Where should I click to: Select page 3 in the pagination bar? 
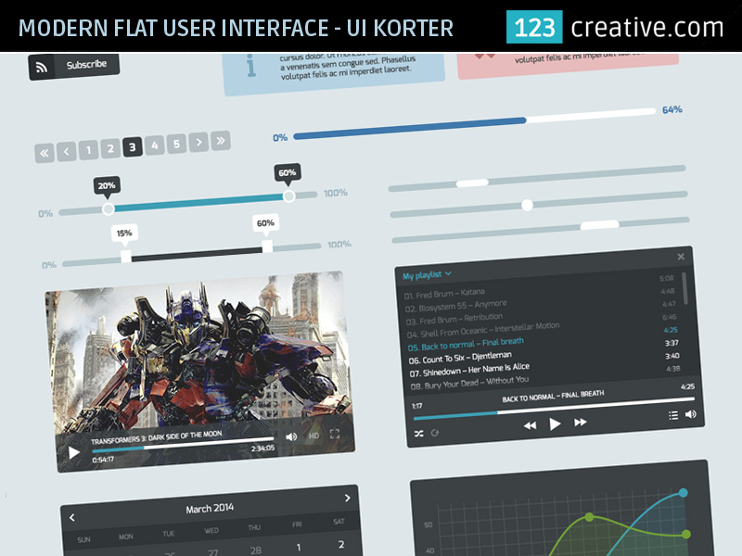134,147
